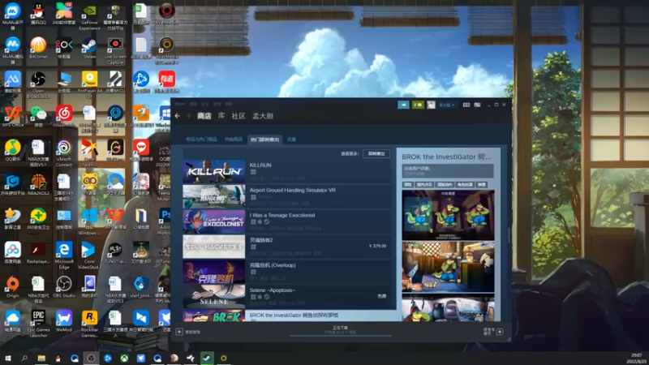The image size is (649, 365).
Task: Click the 角色扮演 tag in BROK panel
Action: (464, 185)
